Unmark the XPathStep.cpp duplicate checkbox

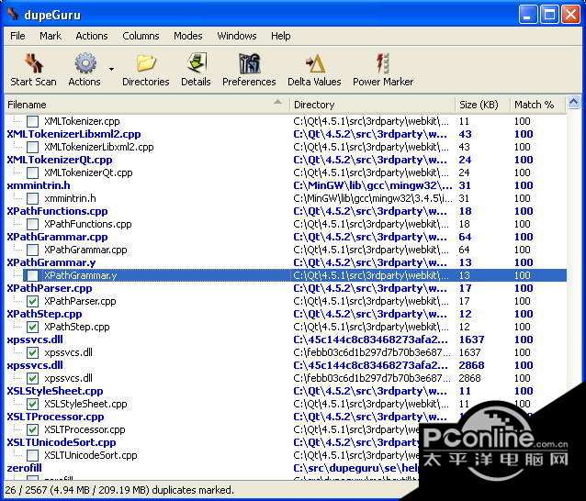point(33,327)
